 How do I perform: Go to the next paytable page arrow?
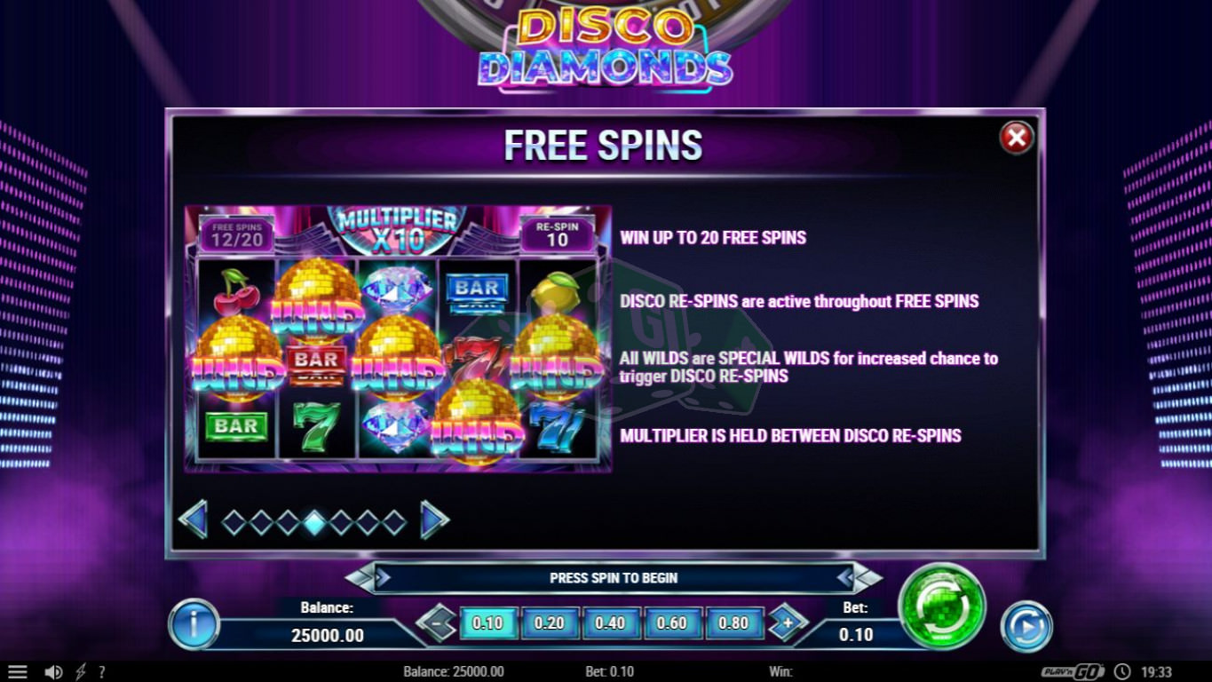(434, 520)
